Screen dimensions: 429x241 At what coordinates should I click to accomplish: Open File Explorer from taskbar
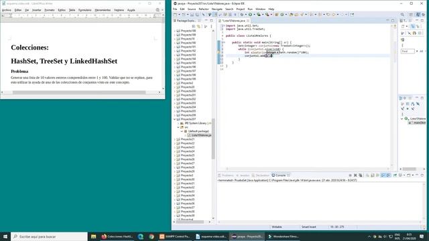[x=93, y=236]
